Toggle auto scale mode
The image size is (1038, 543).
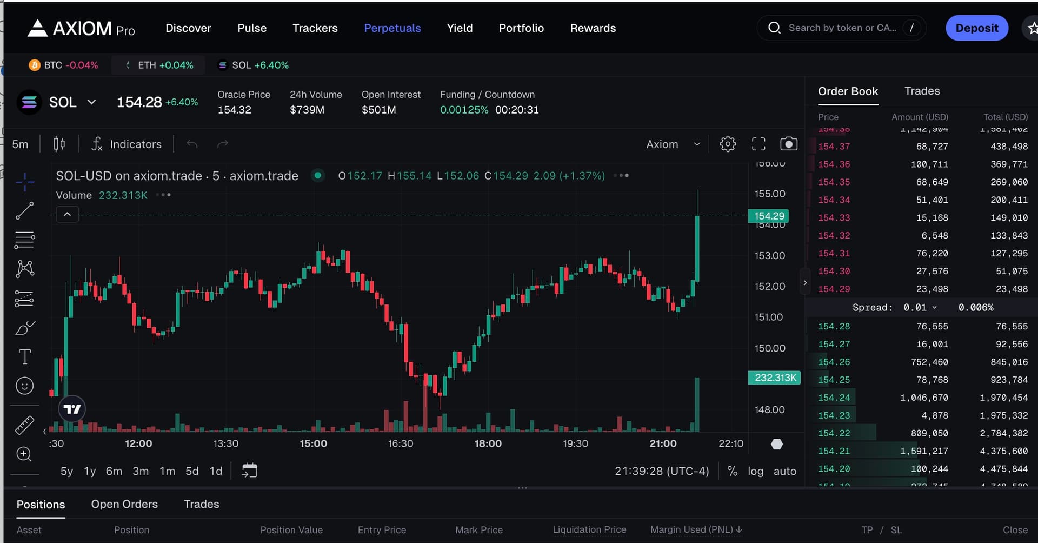click(785, 471)
